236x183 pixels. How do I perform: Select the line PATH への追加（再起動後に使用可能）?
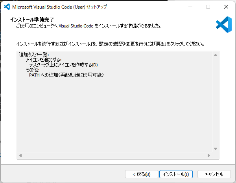click(66, 75)
